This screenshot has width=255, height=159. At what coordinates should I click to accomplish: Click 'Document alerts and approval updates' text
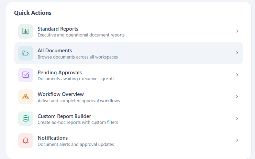pos(76,144)
